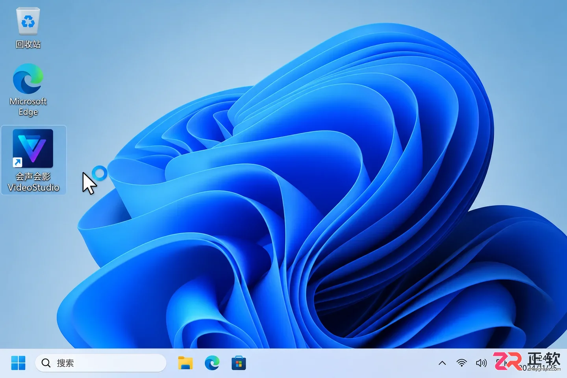The image size is (567, 378).
Task: Expand the hidden system tray icons chevron
Action: [x=442, y=363]
